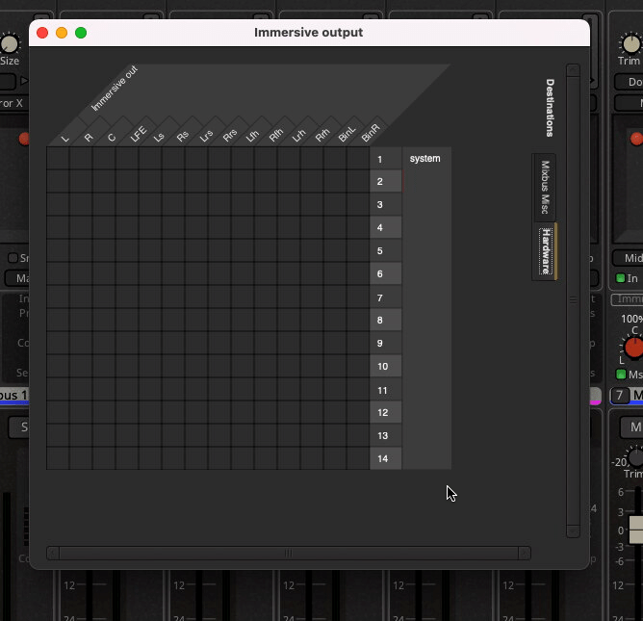Select the BinR output column header
Viewport: 643px width, 621px height.
pyautogui.click(x=371, y=133)
